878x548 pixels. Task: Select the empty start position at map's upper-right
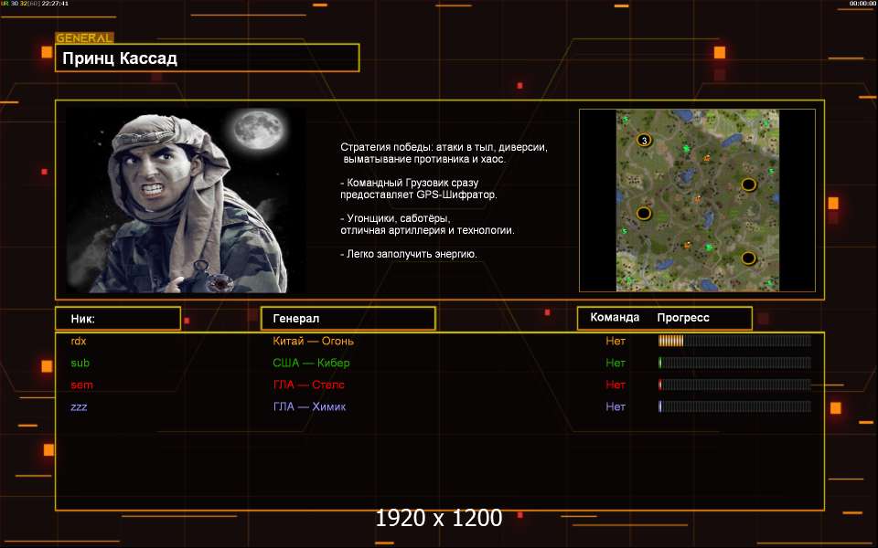click(749, 184)
